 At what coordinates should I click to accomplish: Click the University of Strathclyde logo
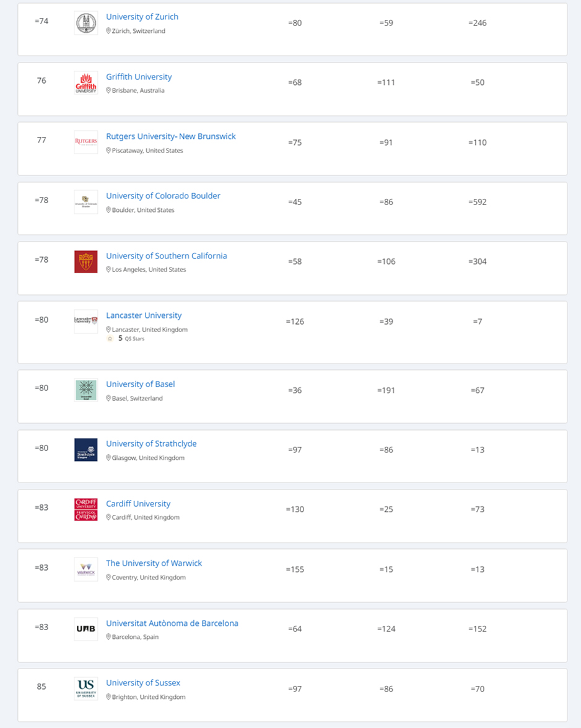(85, 450)
